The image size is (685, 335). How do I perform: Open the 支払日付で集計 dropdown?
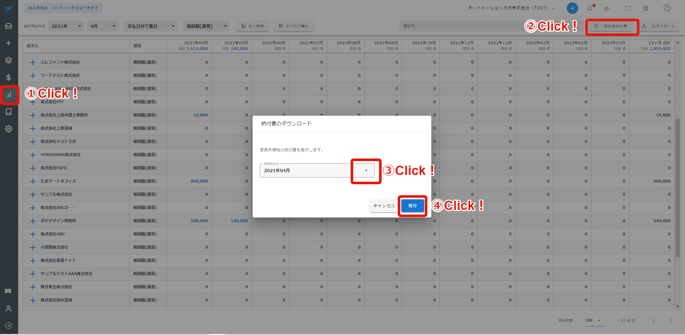click(151, 26)
